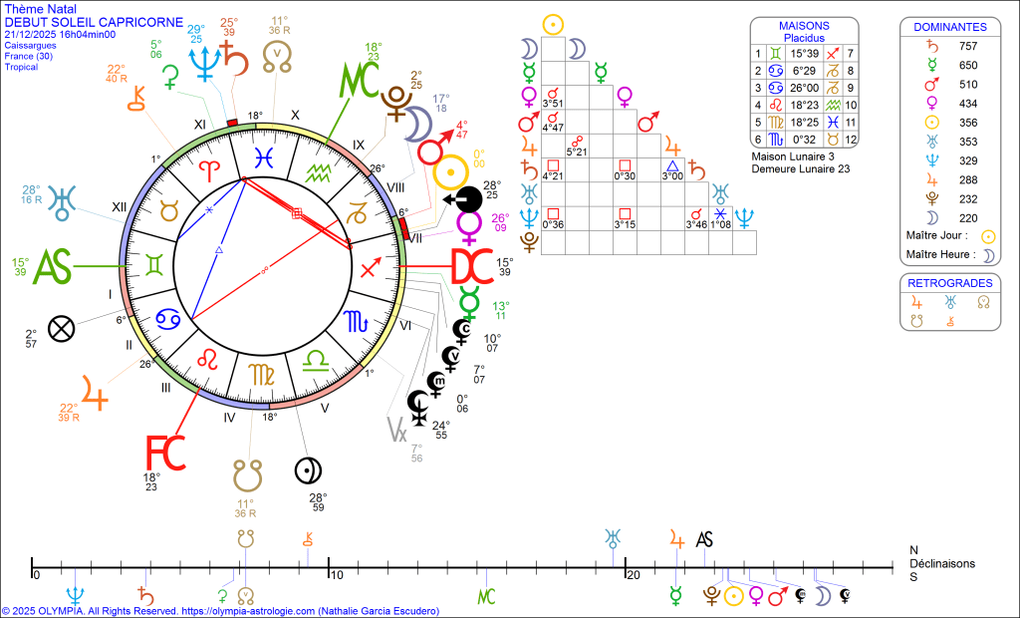Image resolution: width=1020 pixels, height=618 pixels.
Task: Click the Pisces sign inside the zodiac wheel
Action: (x=263, y=156)
